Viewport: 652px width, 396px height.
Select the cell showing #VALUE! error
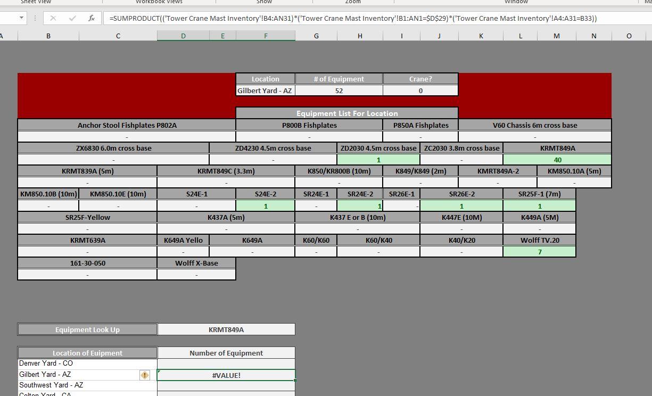tap(226, 375)
